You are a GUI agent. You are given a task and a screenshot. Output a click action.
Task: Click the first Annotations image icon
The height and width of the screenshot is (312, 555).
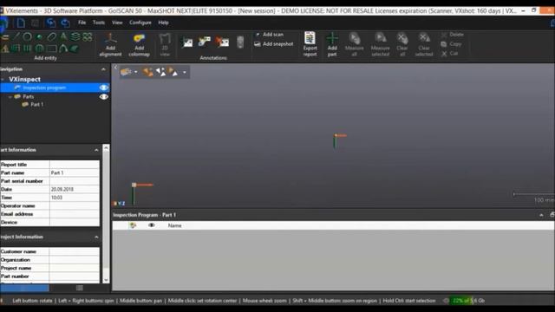click(187, 42)
